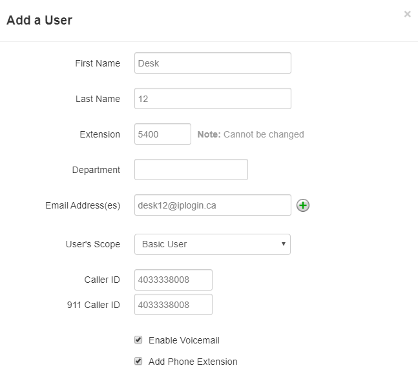Screen dimensions: 418x379
Task: Close the Add a User dialog
Action: pos(407,14)
